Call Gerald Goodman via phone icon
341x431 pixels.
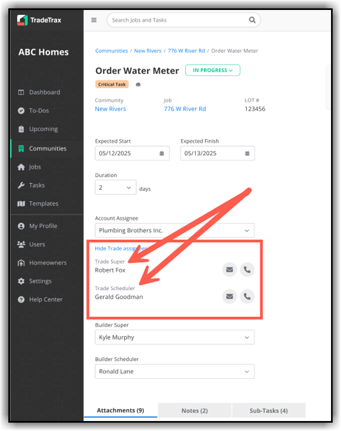click(247, 297)
